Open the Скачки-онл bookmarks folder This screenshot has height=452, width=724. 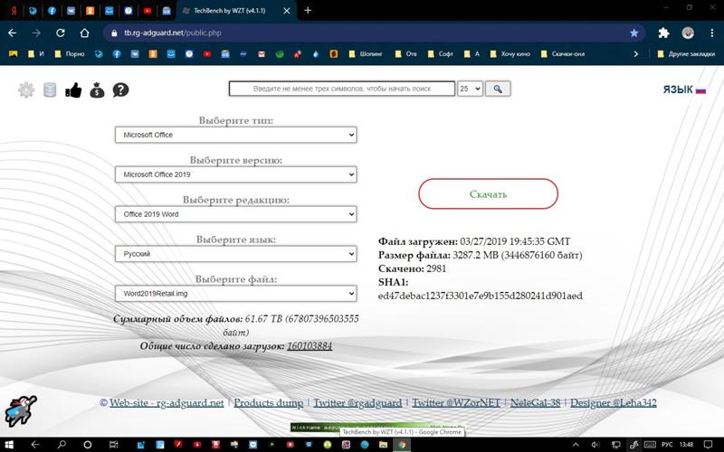click(562, 54)
